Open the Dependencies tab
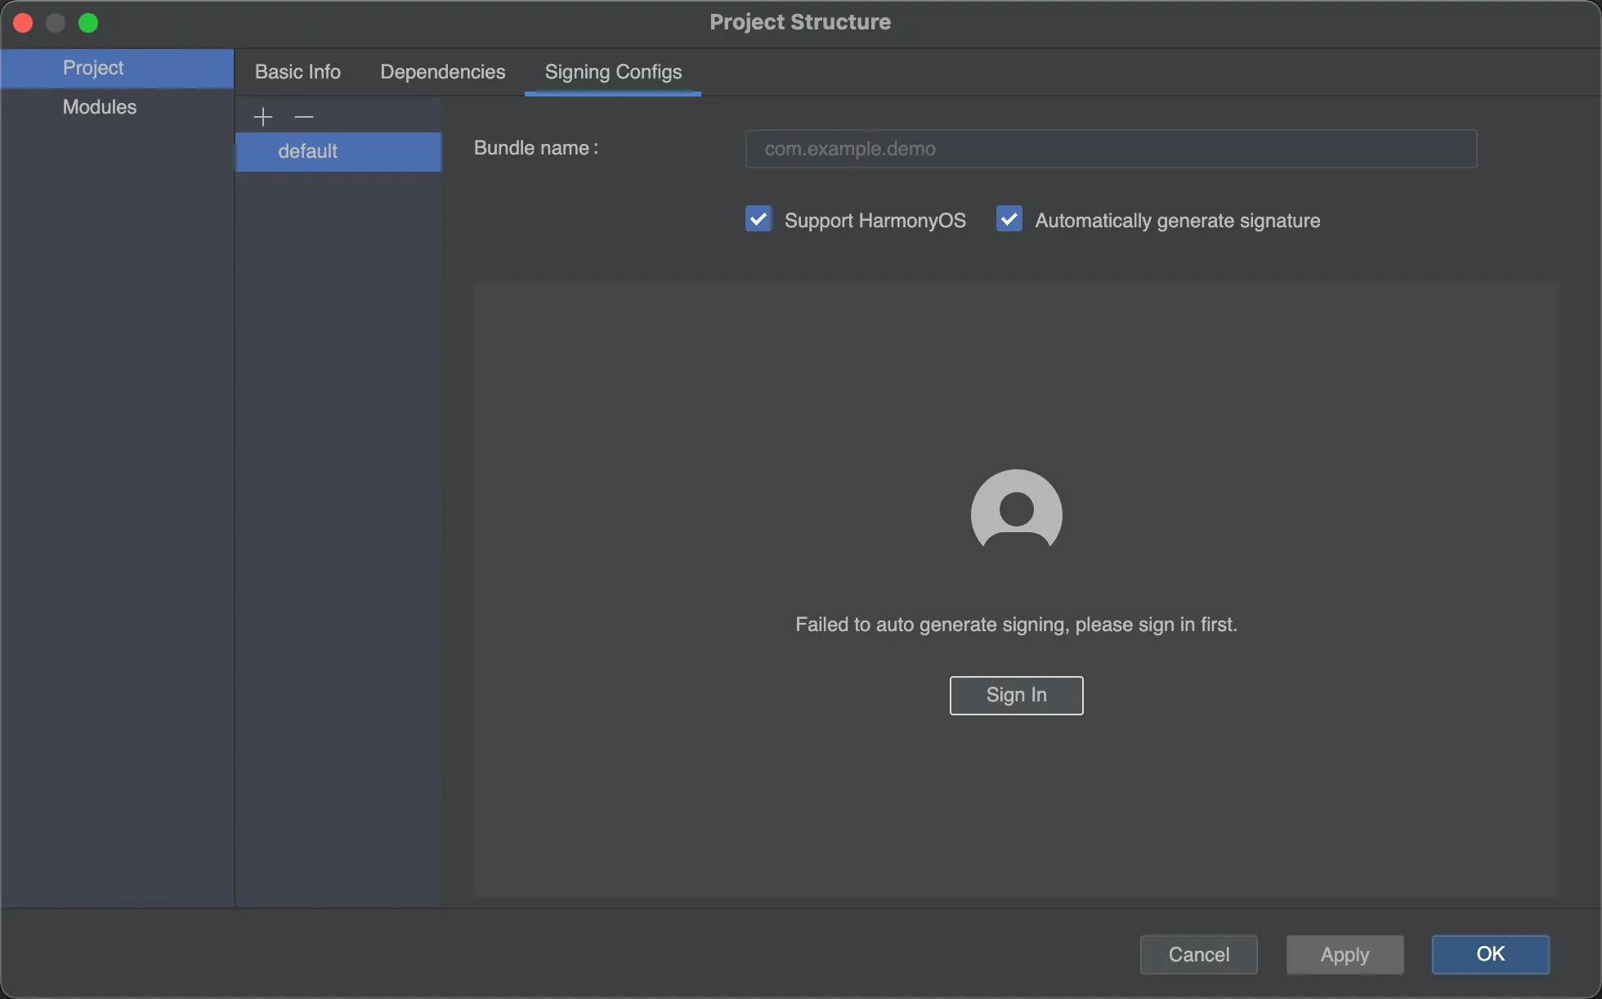 coord(442,72)
